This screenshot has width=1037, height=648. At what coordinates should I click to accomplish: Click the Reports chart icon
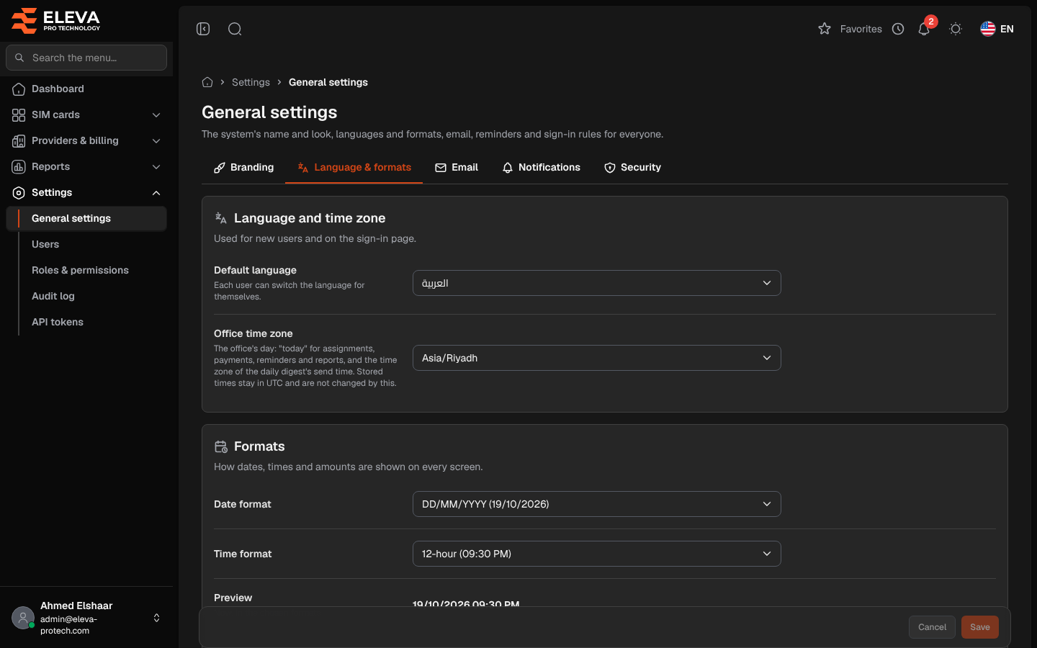(19, 167)
